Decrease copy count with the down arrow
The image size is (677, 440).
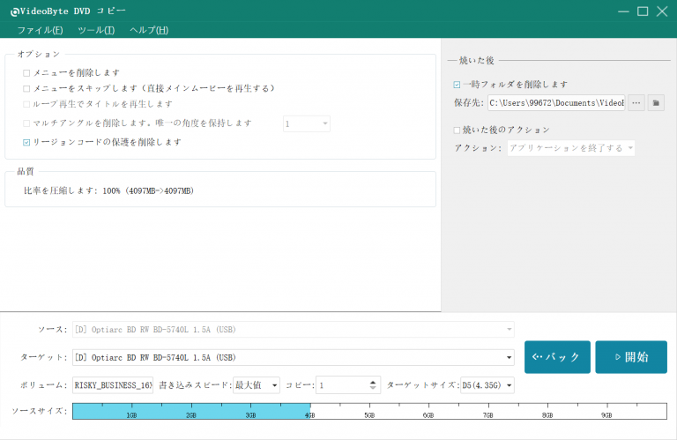click(375, 389)
